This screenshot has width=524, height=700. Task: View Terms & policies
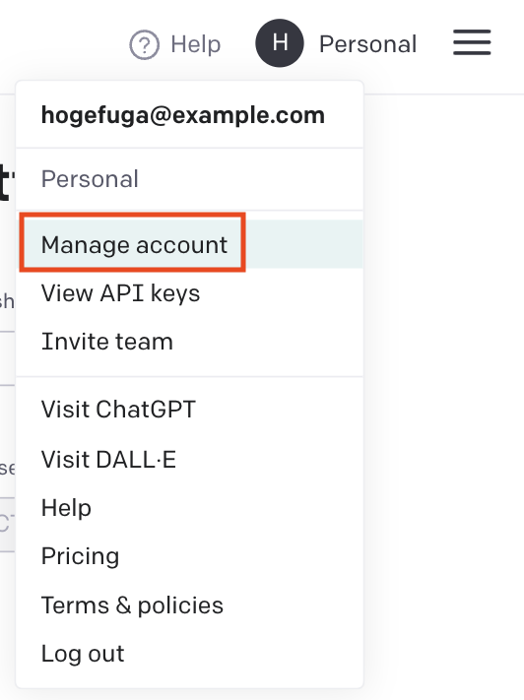(x=189, y=605)
